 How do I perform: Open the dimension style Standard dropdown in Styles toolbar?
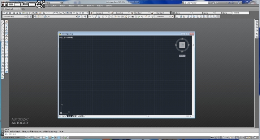pos(121,13)
